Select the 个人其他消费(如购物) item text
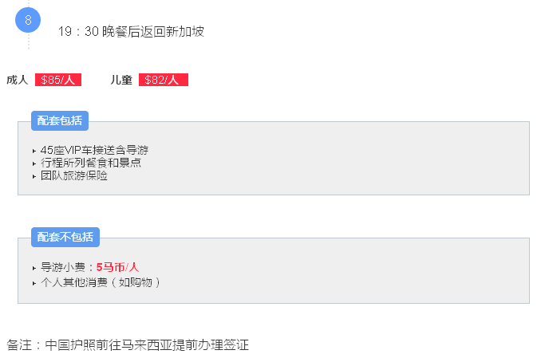 point(101,282)
